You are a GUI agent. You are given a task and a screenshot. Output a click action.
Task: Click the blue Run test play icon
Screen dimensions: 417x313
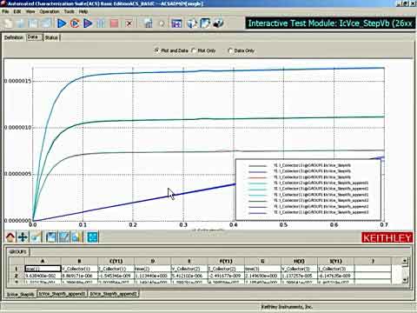tap(62, 23)
